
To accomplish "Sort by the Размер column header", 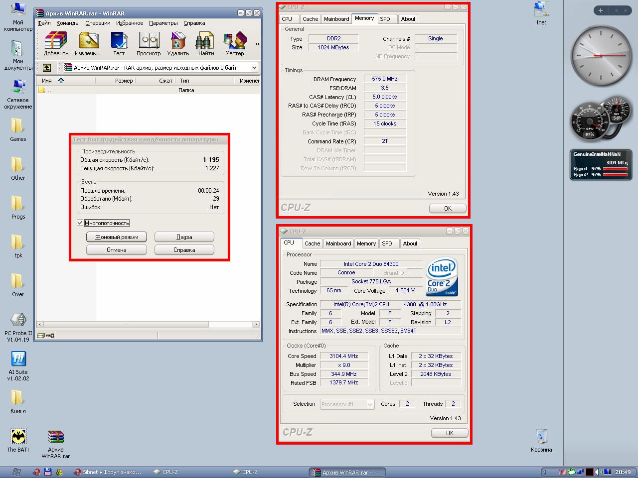I will [x=116, y=80].
